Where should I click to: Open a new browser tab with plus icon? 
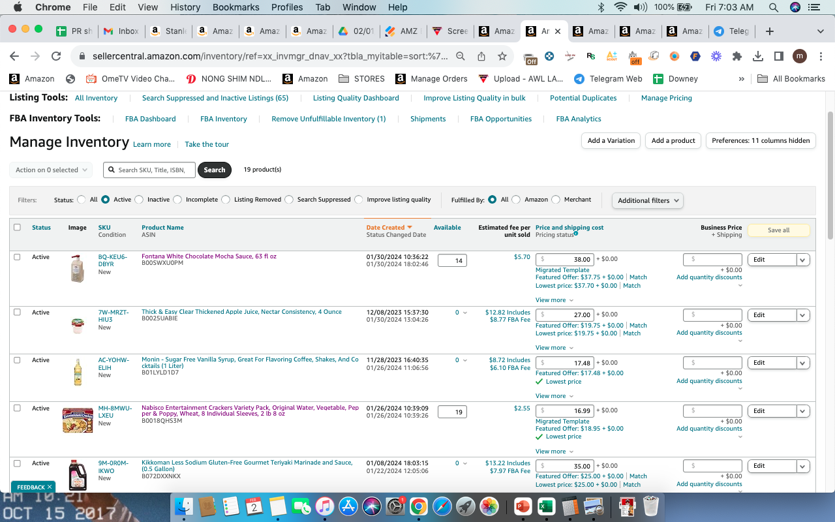click(770, 31)
